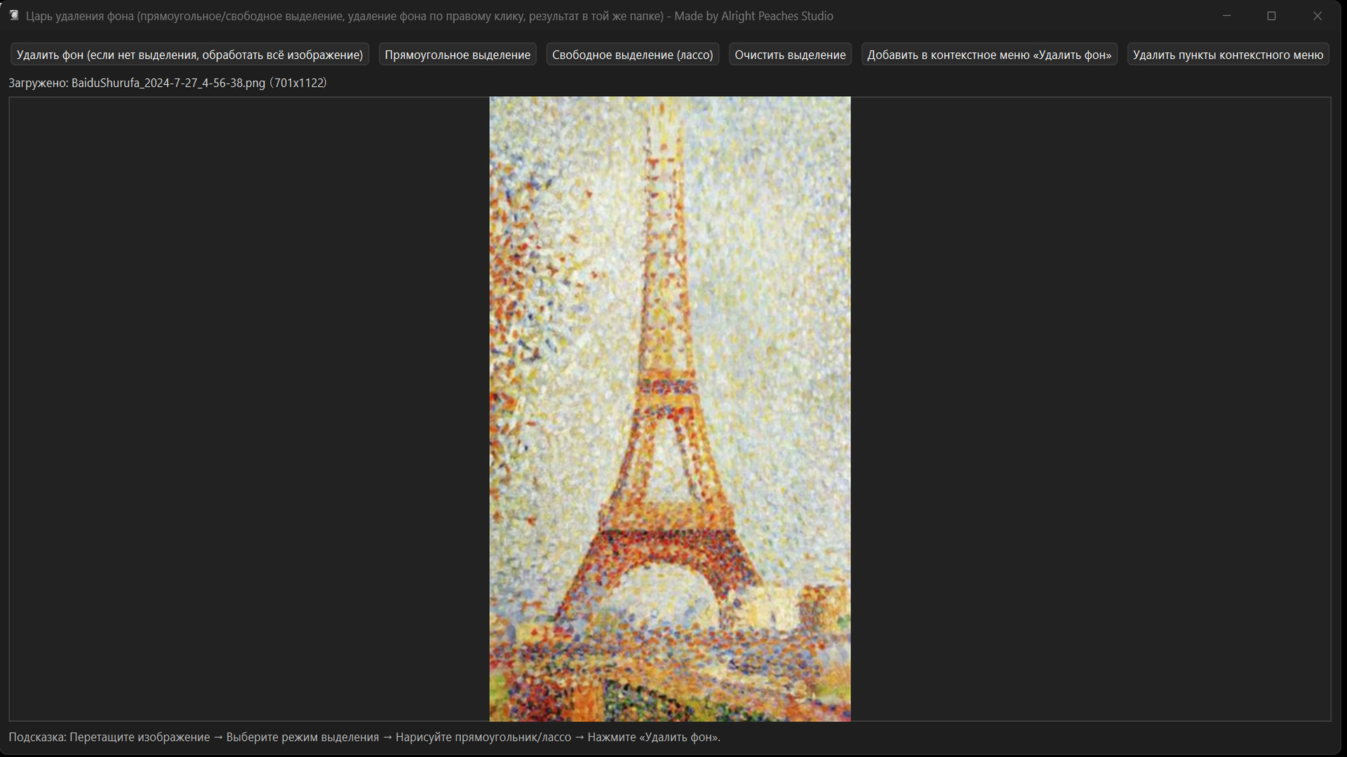Image resolution: width=1347 pixels, height=757 pixels.
Task: Click the Eiffel Tower painting preview
Action: click(x=670, y=409)
